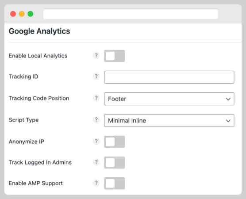Click help icon for Track Logged In Admins

(x=96, y=162)
